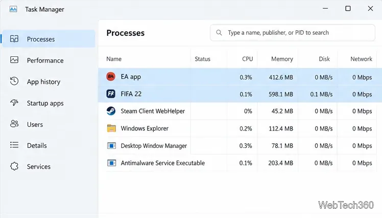Click the 112.4 MB memory value
382x218 pixels.
click(281, 128)
